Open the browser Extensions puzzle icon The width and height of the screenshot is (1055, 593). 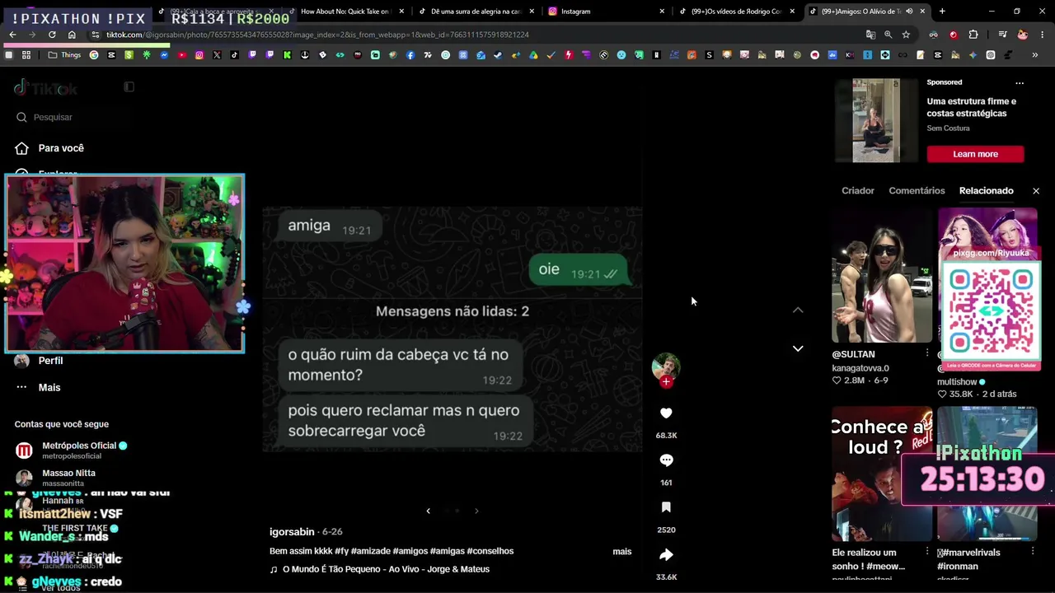pos(973,35)
